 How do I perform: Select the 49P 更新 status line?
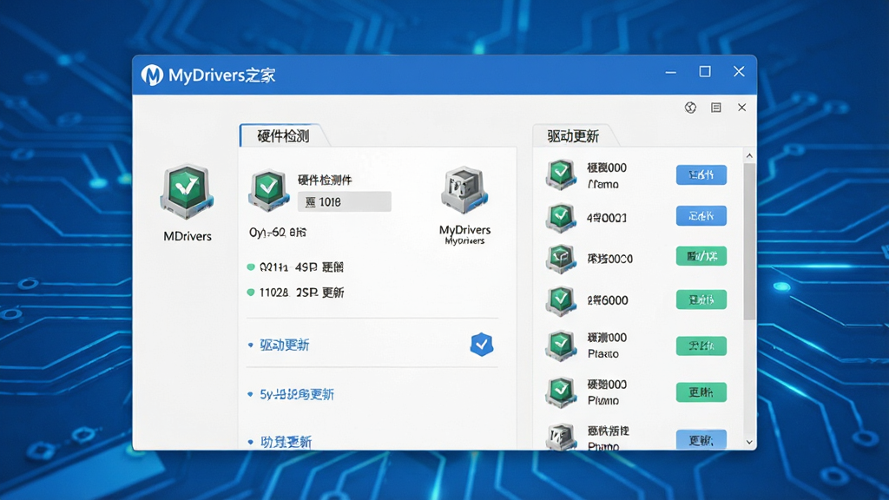point(301,267)
